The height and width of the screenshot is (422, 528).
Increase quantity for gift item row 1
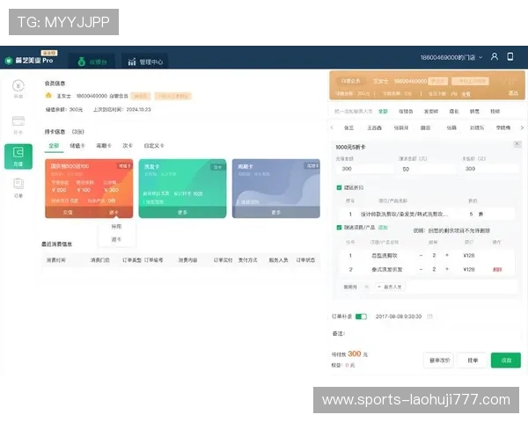click(x=447, y=256)
